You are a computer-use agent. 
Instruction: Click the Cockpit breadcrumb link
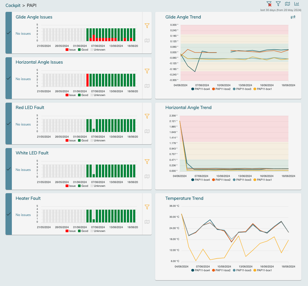click(x=13, y=5)
